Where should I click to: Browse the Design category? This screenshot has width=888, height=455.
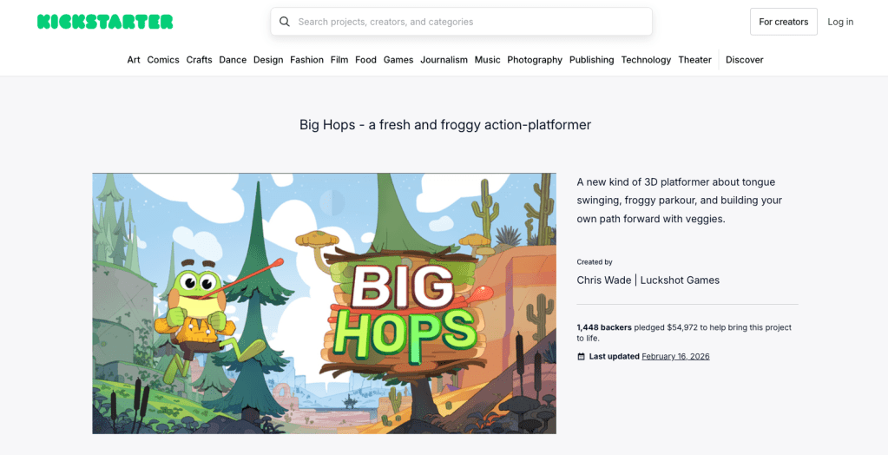pos(268,60)
